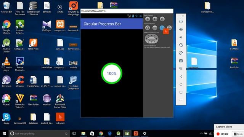This screenshot has height=137, width=244.
Task: Click the skin's round volume-down button
Action: pyautogui.click(x=148, y=19)
